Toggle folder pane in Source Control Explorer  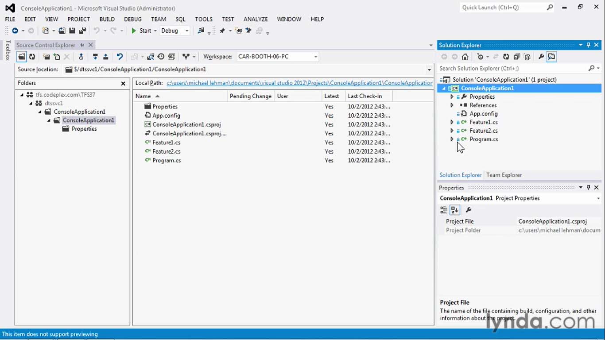(x=22, y=57)
